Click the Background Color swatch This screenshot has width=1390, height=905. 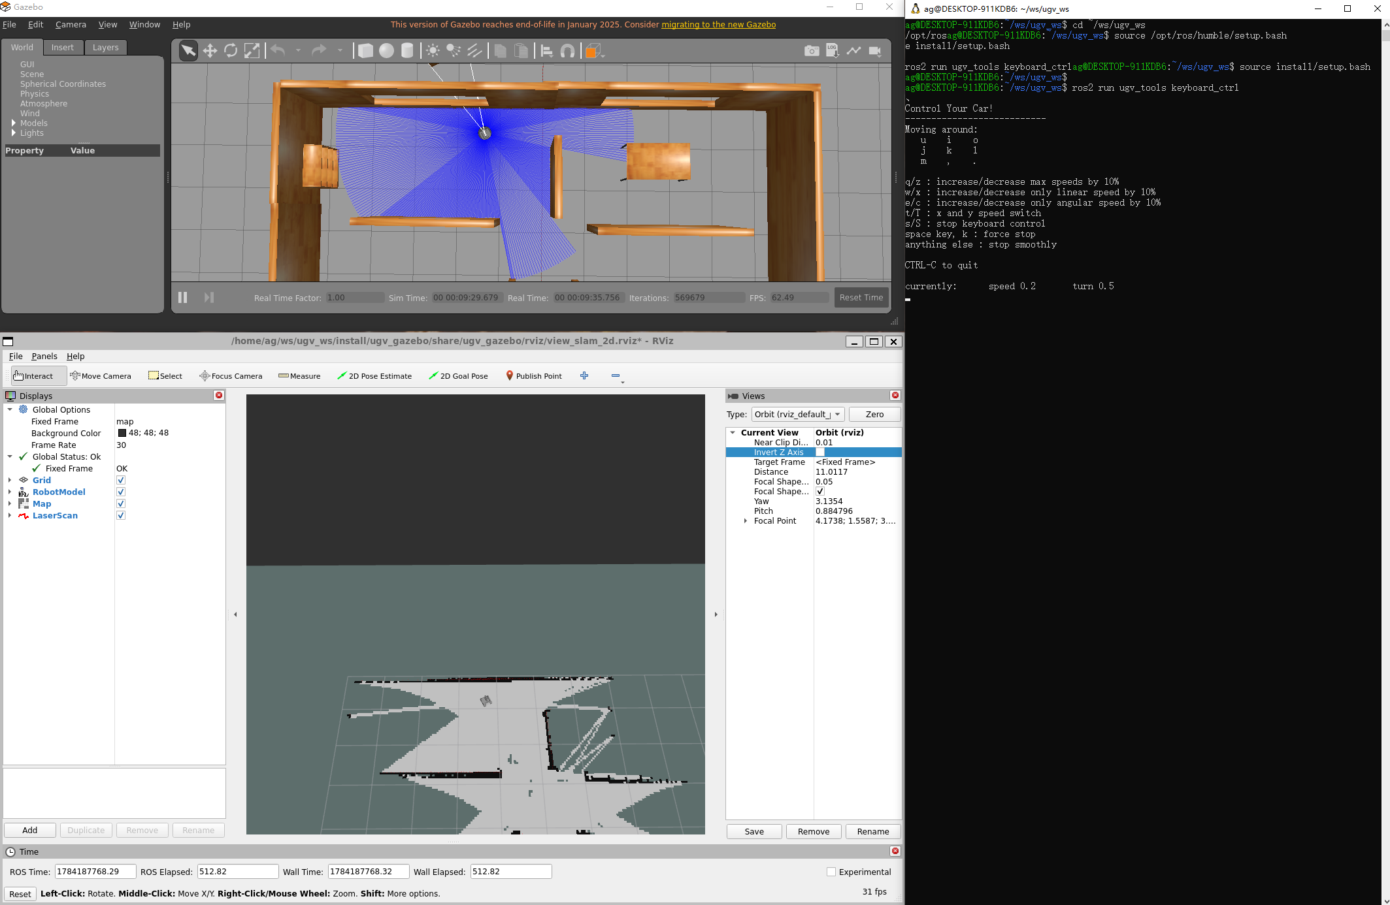(122, 433)
